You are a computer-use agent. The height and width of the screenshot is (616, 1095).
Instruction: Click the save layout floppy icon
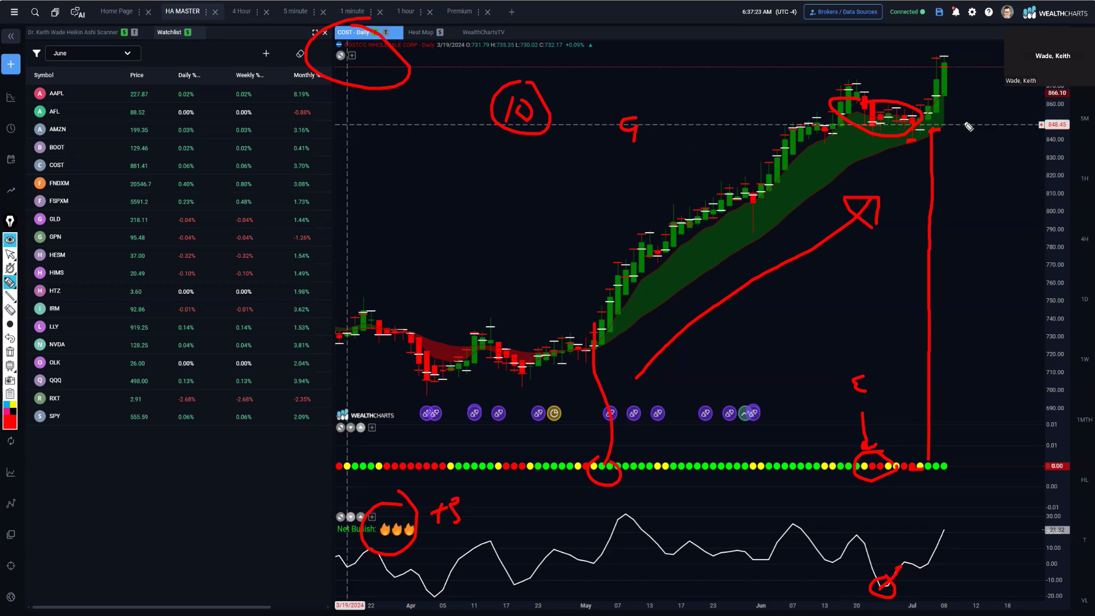click(x=939, y=12)
